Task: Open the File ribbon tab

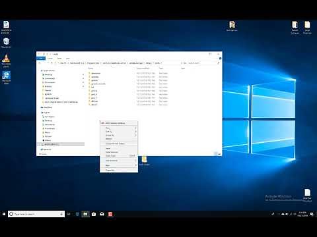Action: (41, 58)
